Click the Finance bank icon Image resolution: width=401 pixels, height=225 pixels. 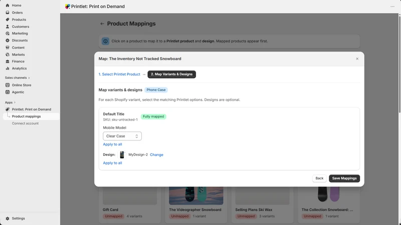pyautogui.click(x=8, y=61)
